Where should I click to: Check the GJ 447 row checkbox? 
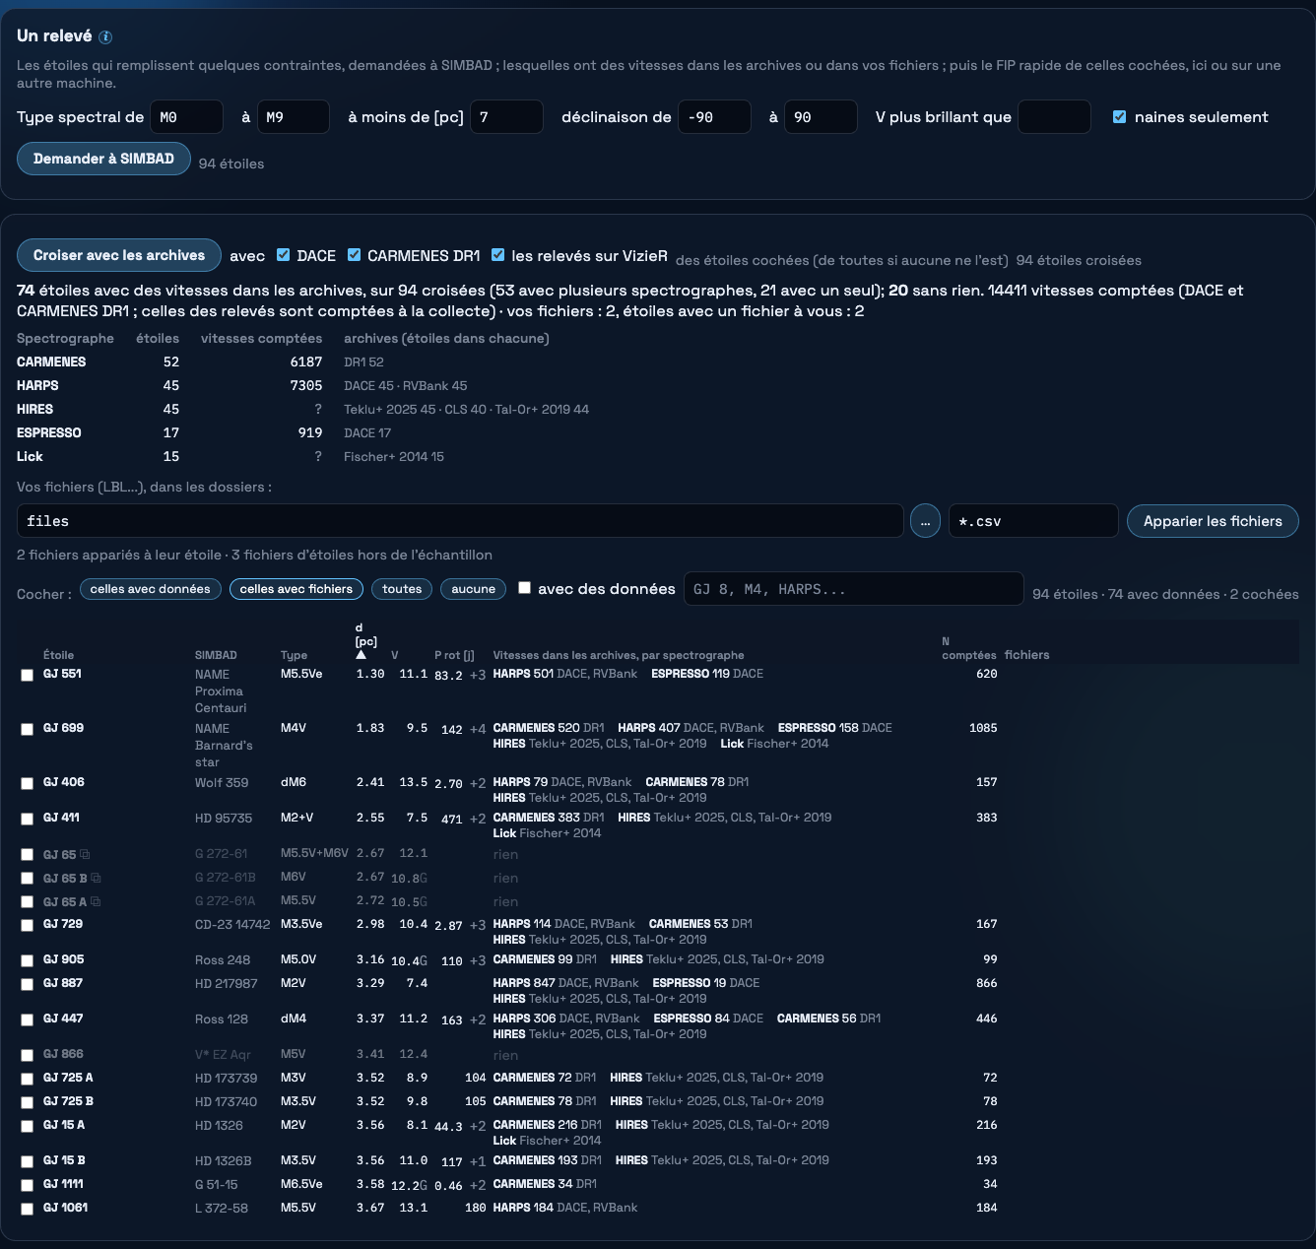[x=28, y=1019]
